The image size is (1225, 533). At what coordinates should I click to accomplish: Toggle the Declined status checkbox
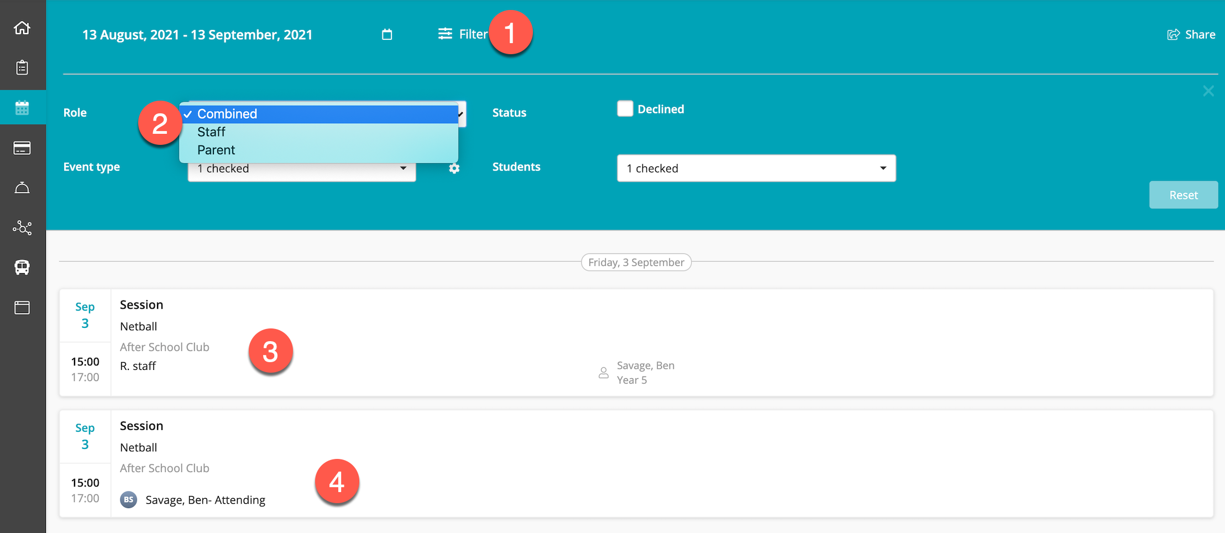tap(625, 108)
